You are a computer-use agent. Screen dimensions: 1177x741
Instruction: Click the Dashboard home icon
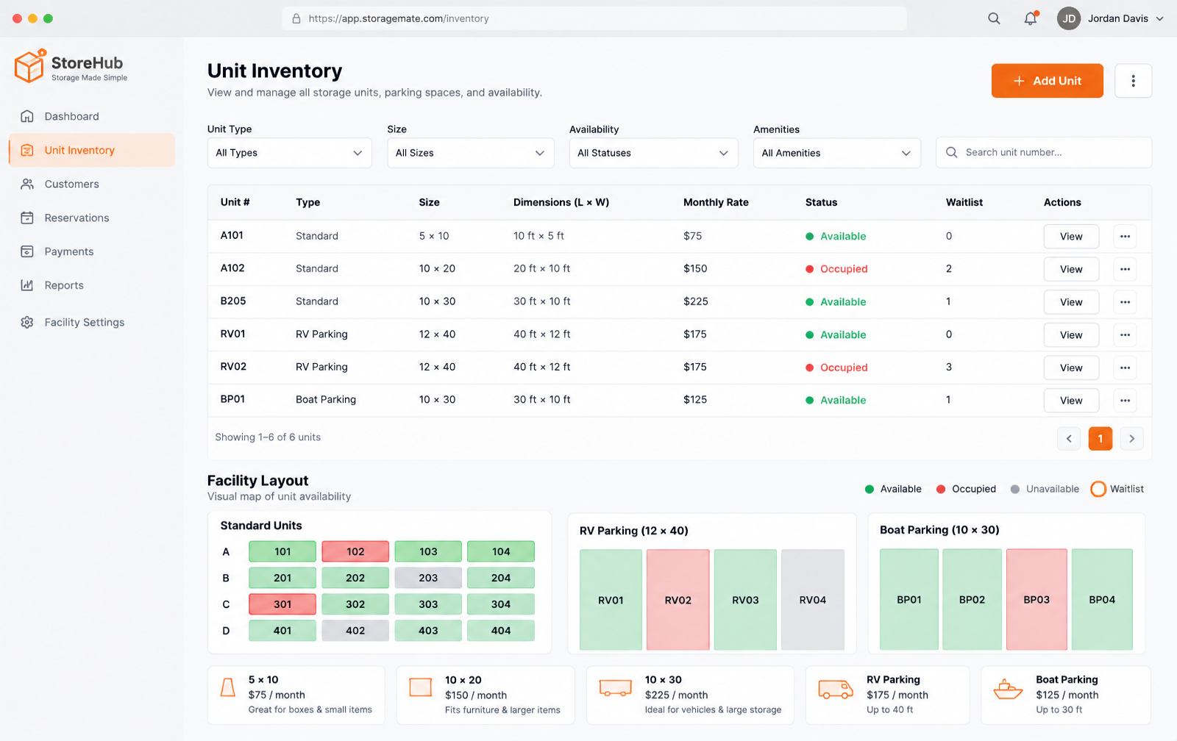coord(27,116)
